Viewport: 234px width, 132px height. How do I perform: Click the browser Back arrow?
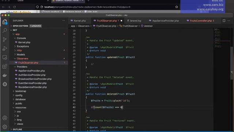point(3,7)
